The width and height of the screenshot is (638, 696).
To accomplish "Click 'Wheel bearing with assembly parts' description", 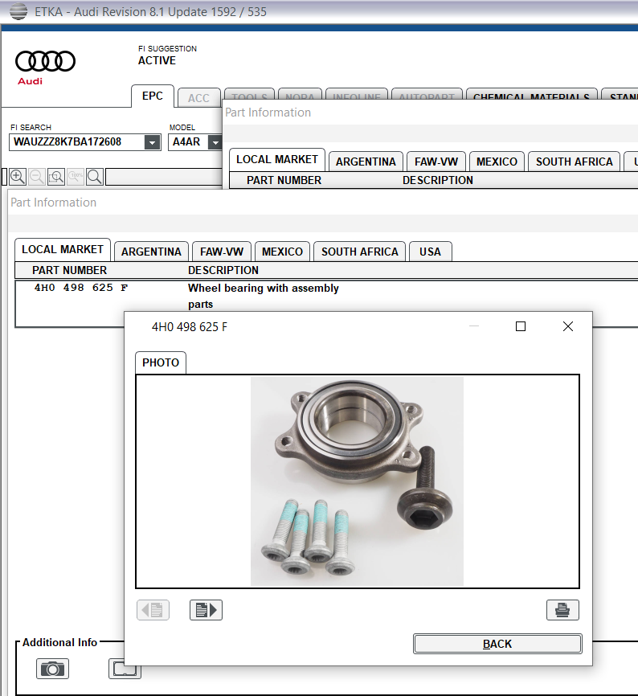I will pyautogui.click(x=263, y=296).
